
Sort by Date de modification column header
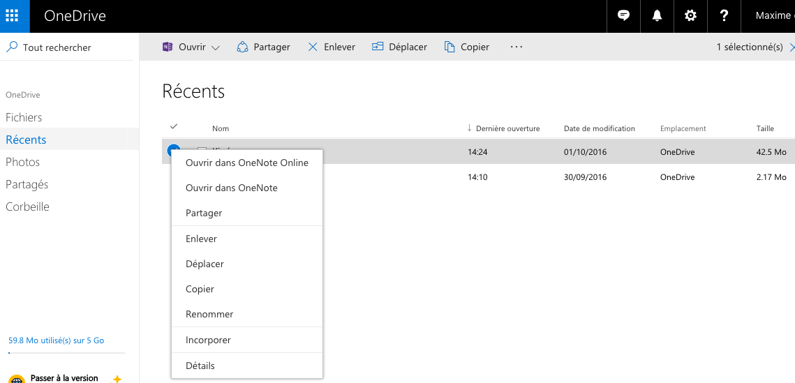(600, 128)
